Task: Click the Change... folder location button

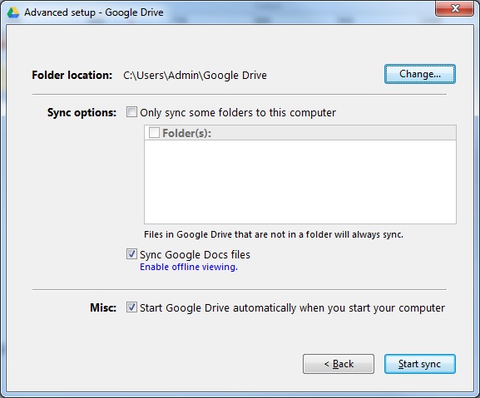Action: [x=420, y=74]
